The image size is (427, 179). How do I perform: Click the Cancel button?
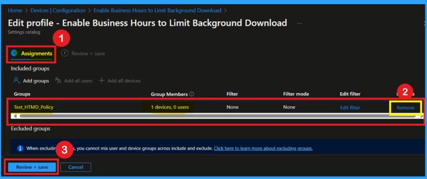pyautogui.click(x=76, y=167)
